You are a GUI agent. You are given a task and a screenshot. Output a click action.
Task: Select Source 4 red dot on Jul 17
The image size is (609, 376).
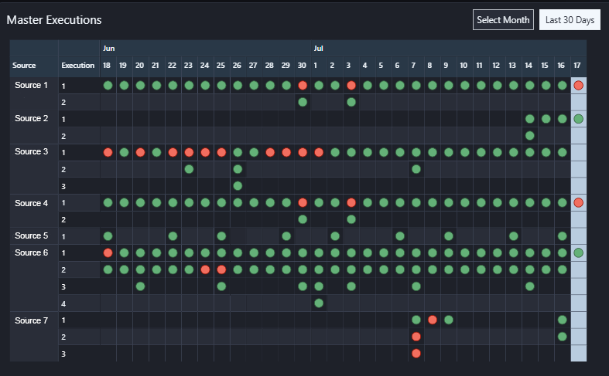coord(578,202)
